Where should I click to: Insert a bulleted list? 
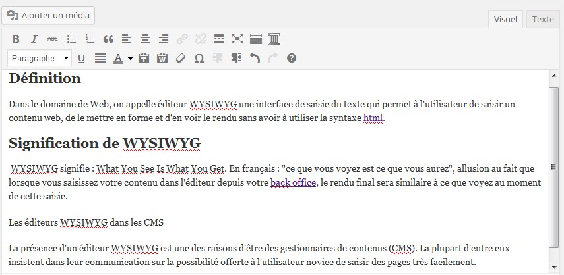tap(72, 39)
